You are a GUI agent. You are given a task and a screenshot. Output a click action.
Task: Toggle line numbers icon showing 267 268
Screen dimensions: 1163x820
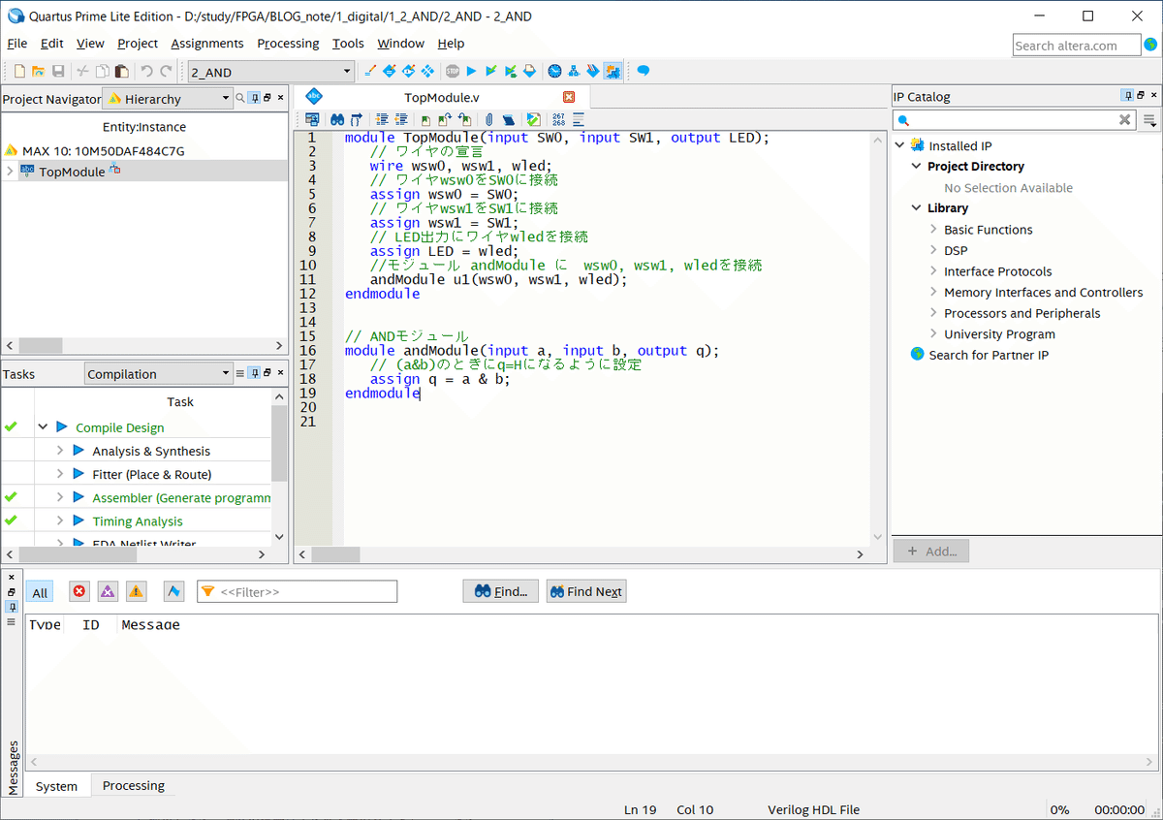(x=558, y=119)
